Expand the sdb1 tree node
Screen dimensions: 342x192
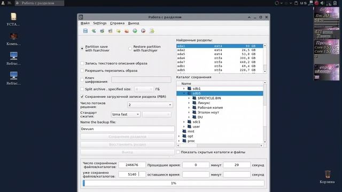184,89
